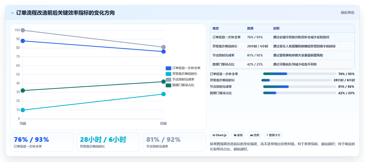Click the 76% / 93% value beside the progress bar
Image resolution: width=365 pixels, height=162 pixels.
[346, 74]
